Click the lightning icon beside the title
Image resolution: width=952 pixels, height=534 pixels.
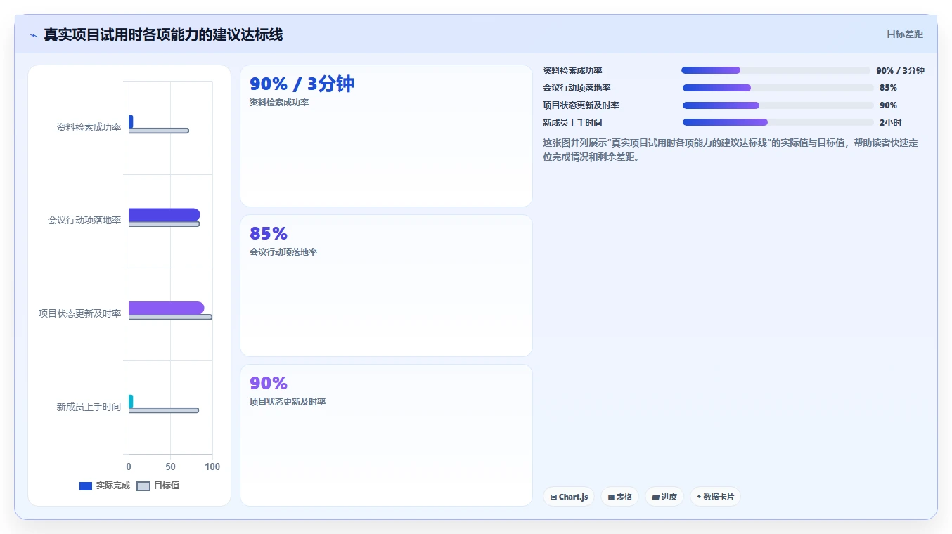pyautogui.click(x=33, y=35)
